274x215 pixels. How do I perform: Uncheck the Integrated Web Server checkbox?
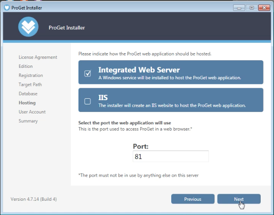tap(88, 74)
